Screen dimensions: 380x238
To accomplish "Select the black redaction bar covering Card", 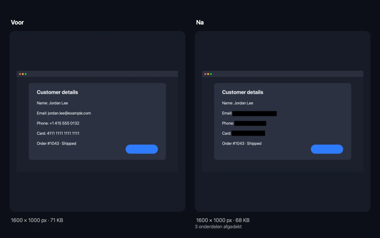I will (248, 133).
